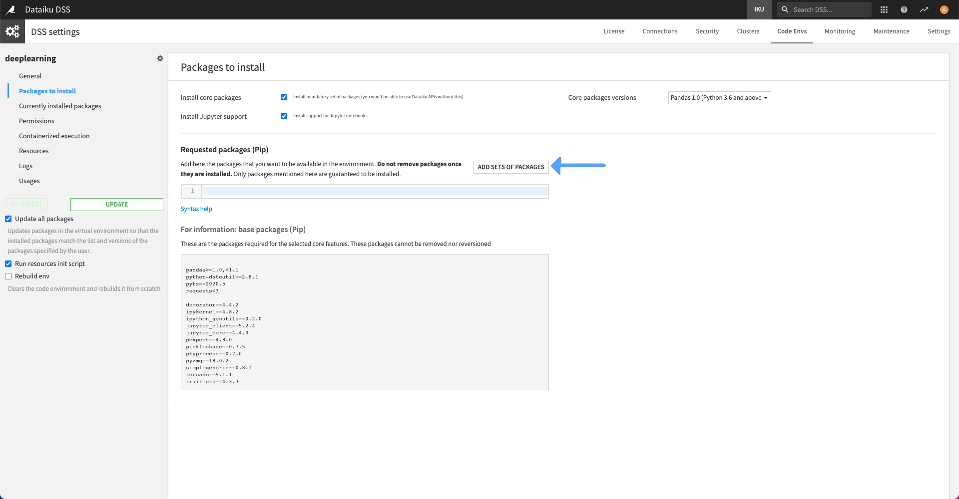Viewport: 959px width, 499px height.
Task: Click the search magnifier icon
Action: pyautogui.click(x=785, y=9)
